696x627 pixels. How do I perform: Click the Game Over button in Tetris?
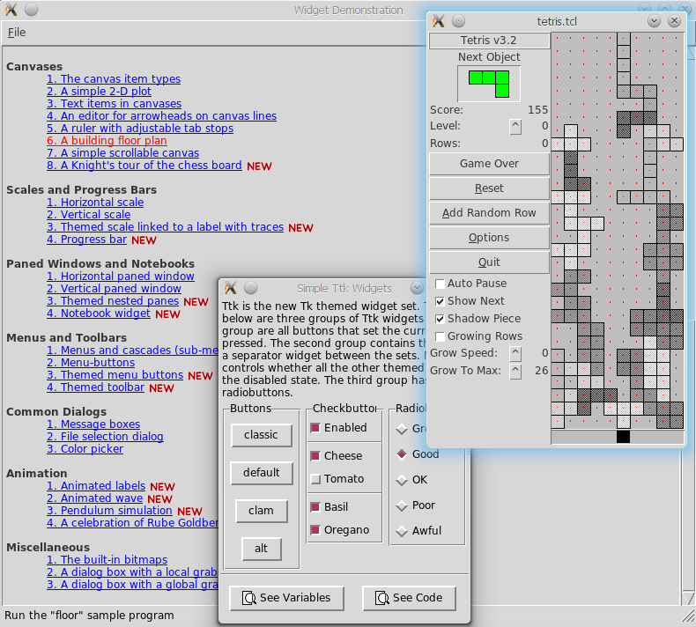pyautogui.click(x=489, y=164)
